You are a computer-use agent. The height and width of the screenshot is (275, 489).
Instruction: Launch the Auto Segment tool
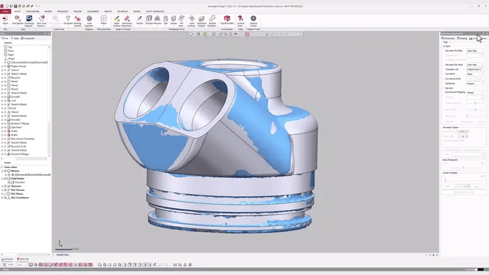click(x=89, y=20)
